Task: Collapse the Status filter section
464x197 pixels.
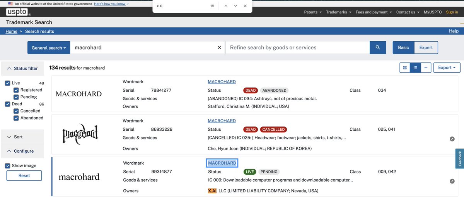Action: point(23,68)
